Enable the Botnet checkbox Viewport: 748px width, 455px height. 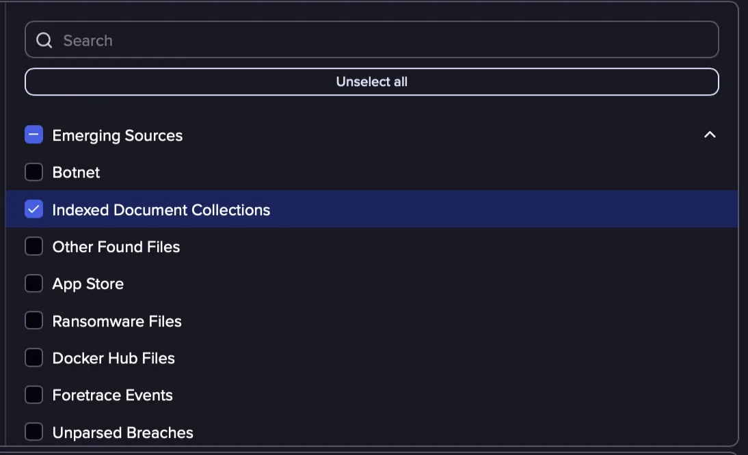point(34,172)
